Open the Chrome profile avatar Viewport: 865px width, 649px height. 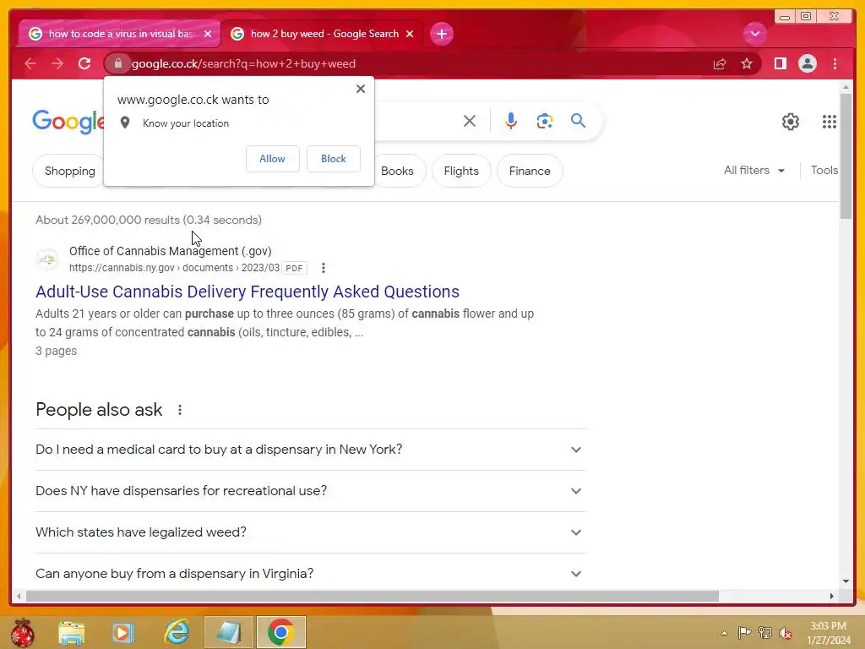tap(807, 63)
